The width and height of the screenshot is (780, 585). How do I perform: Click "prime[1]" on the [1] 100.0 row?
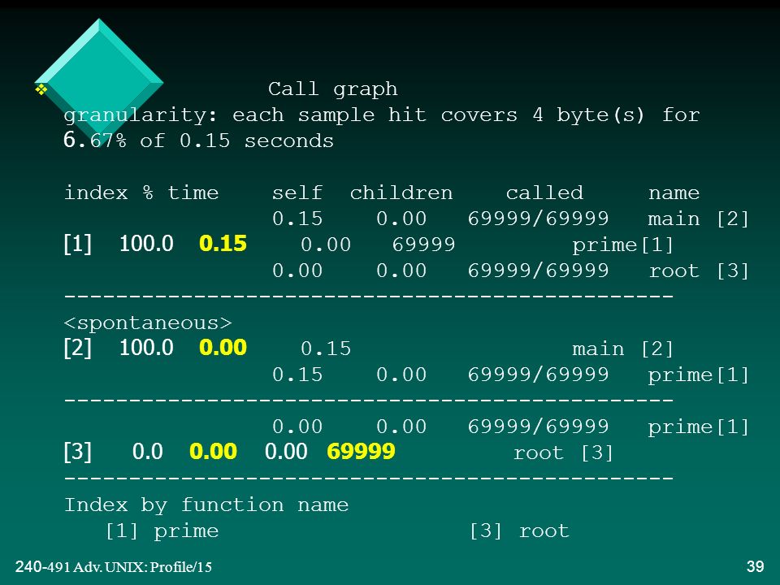(x=623, y=245)
